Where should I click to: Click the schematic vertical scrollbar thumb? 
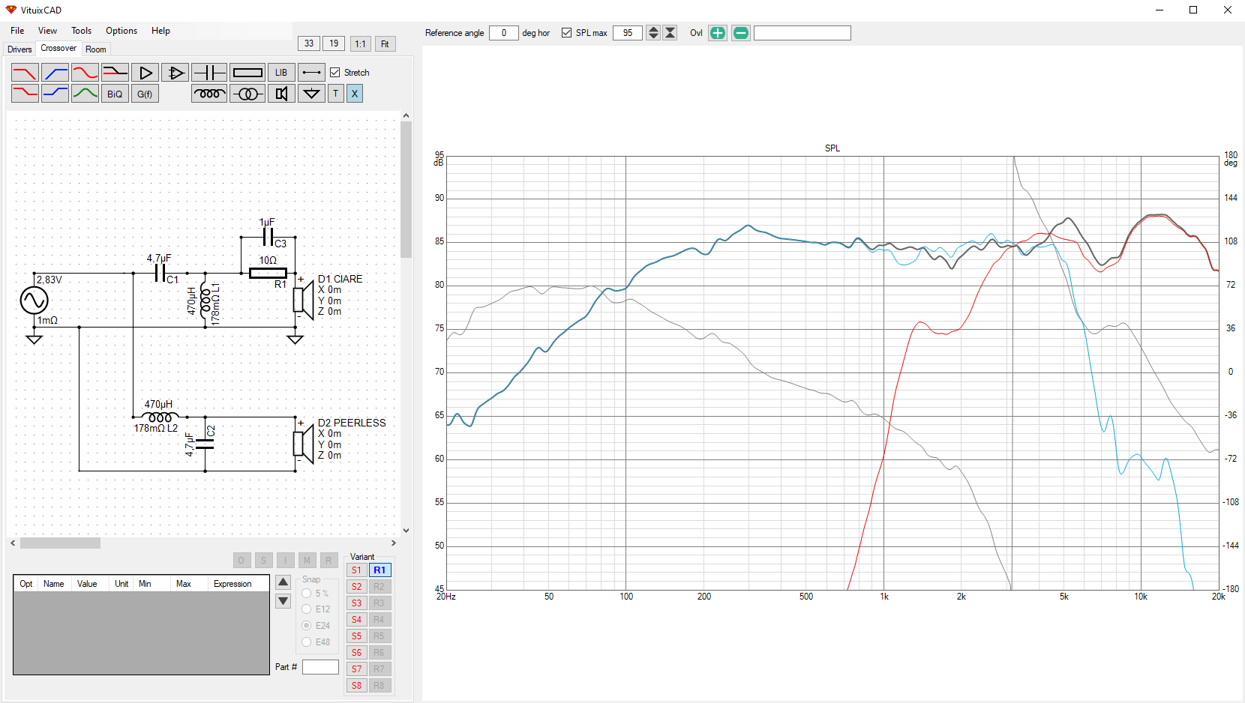406,190
